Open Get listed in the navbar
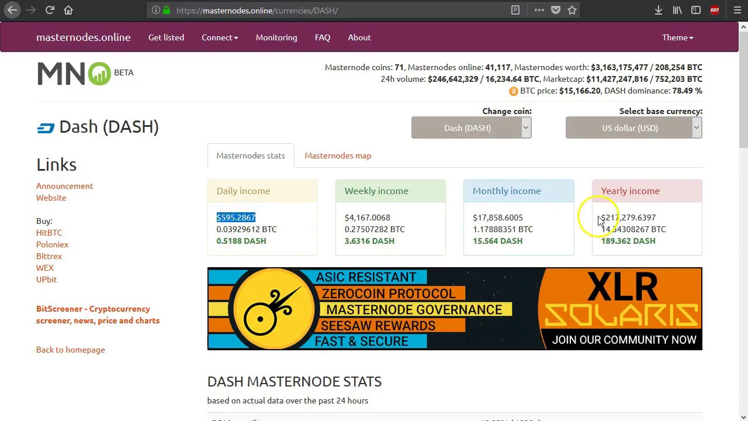 click(166, 37)
